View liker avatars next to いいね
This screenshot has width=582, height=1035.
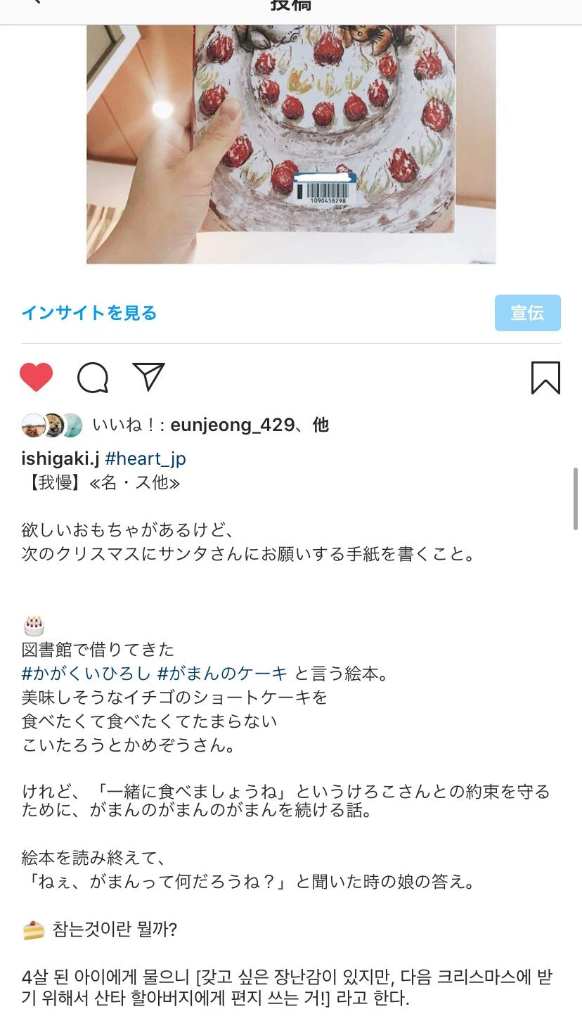pos(52,425)
